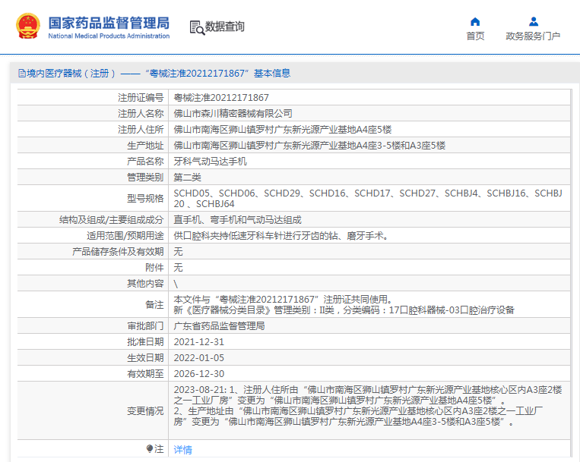Select 注册人名称 label
The width and height of the screenshot is (580, 462).
[x=141, y=114]
